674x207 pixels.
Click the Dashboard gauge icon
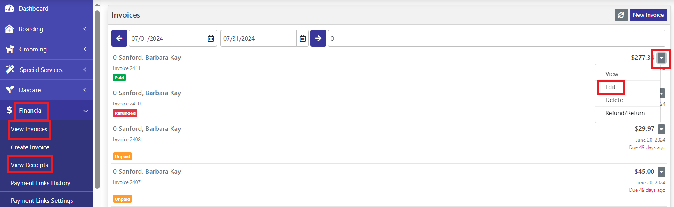tap(9, 8)
